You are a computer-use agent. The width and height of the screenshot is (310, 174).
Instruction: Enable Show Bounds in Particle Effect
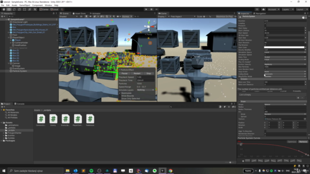tap(120, 96)
